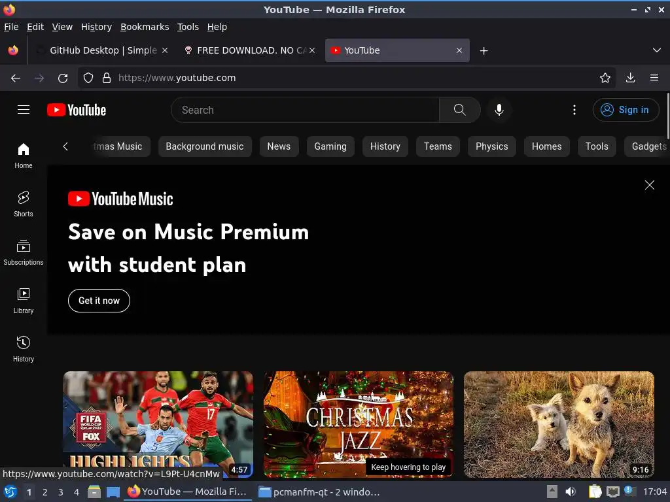This screenshot has height=502, width=670.
Task: View site security padlock info
Action: (107, 78)
